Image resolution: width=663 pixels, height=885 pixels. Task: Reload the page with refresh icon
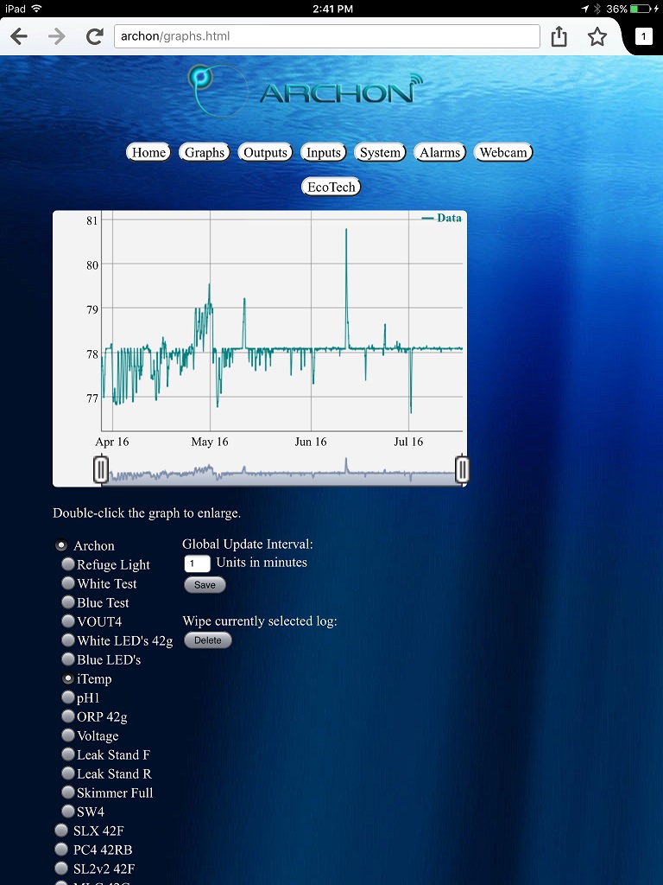(94, 36)
